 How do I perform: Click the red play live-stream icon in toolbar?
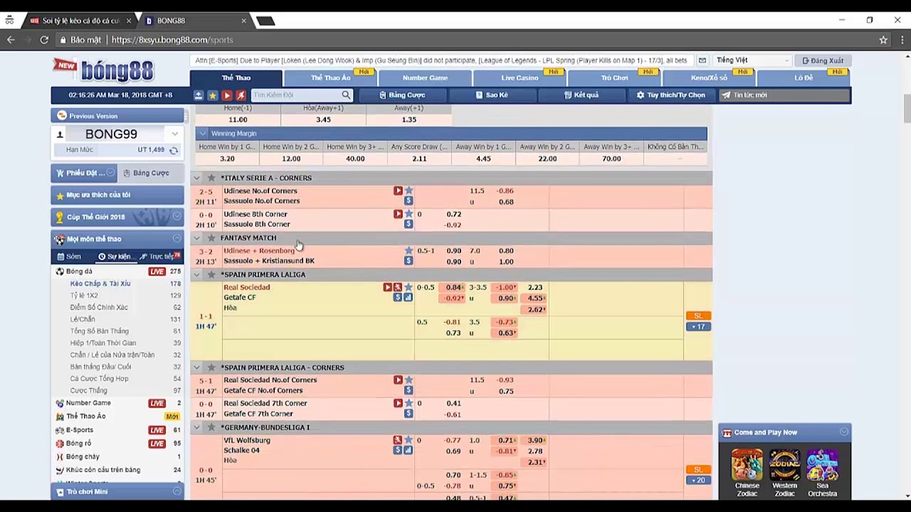tap(226, 95)
